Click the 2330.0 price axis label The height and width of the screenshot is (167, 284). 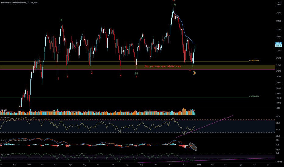[279, 29]
